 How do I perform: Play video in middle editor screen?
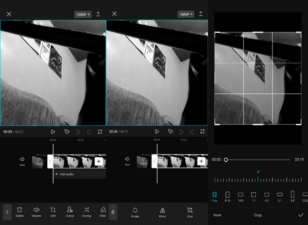point(157,132)
